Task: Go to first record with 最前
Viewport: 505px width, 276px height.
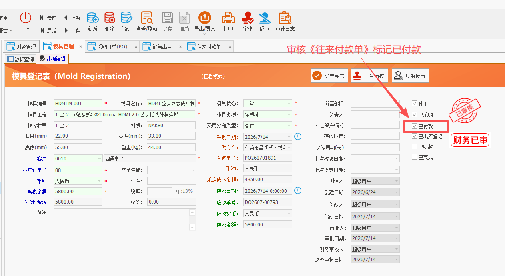Action: 48,18
